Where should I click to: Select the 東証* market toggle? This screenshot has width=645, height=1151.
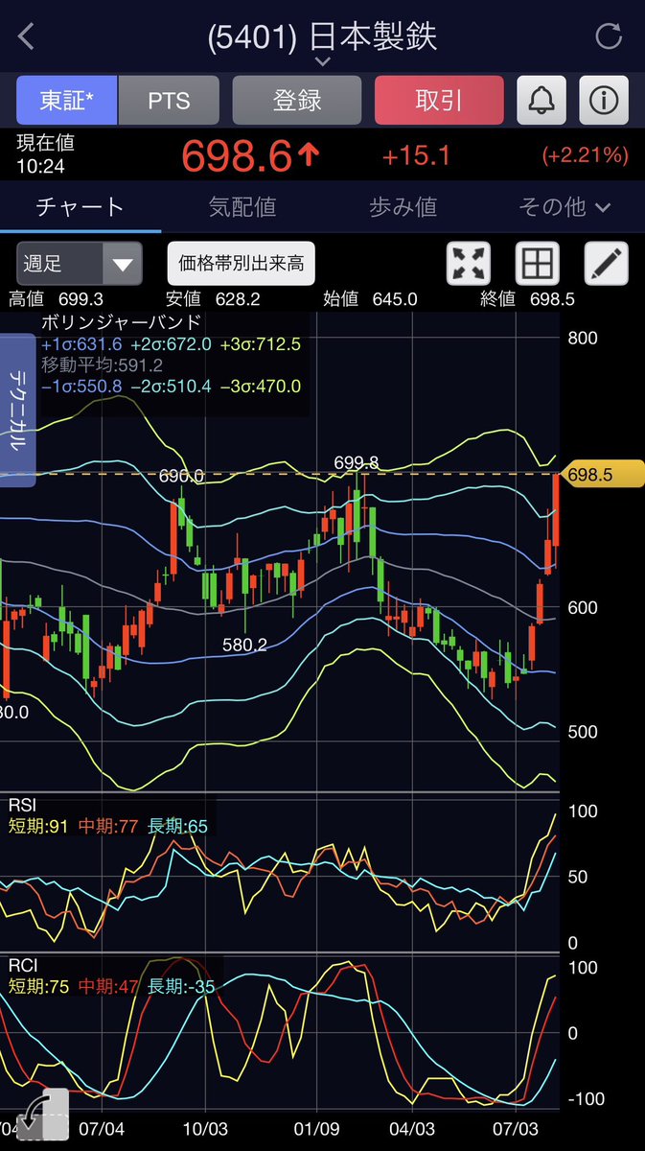[66, 100]
